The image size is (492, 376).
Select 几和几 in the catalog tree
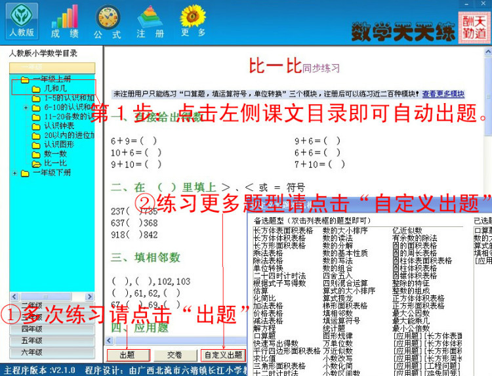click(x=55, y=89)
